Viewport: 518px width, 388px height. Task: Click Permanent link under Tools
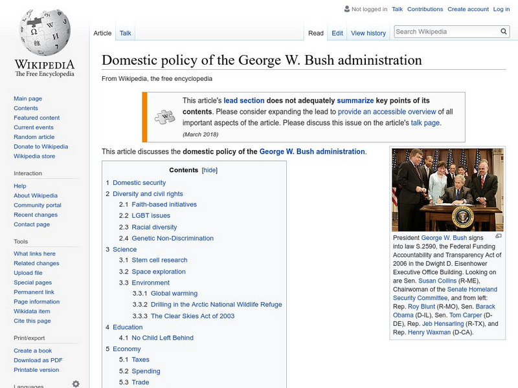36,291
